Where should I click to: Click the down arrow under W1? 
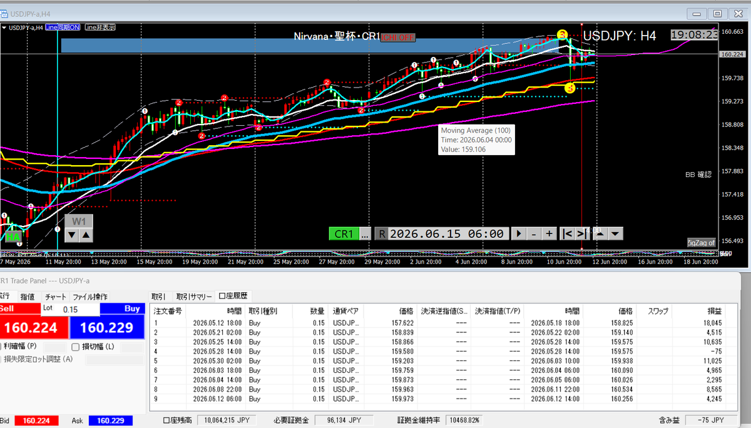point(73,235)
